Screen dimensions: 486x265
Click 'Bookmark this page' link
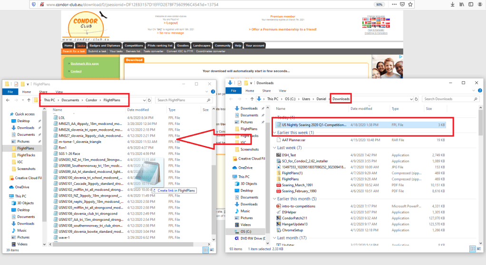point(85,63)
